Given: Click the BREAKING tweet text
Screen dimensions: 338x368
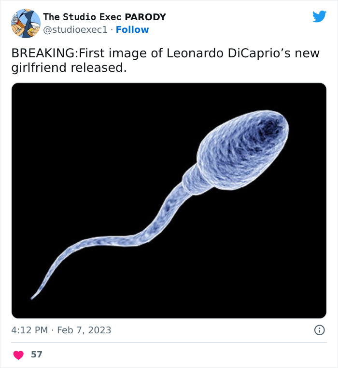Looking at the screenshot, I should tap(43, 53).
